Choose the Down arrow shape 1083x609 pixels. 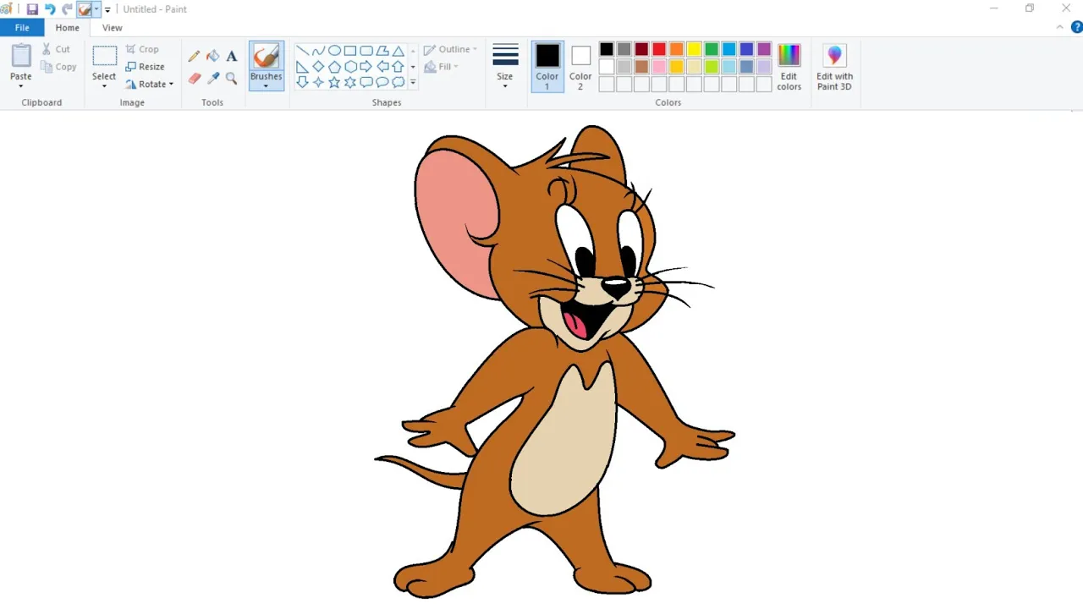tap(302, 82)
